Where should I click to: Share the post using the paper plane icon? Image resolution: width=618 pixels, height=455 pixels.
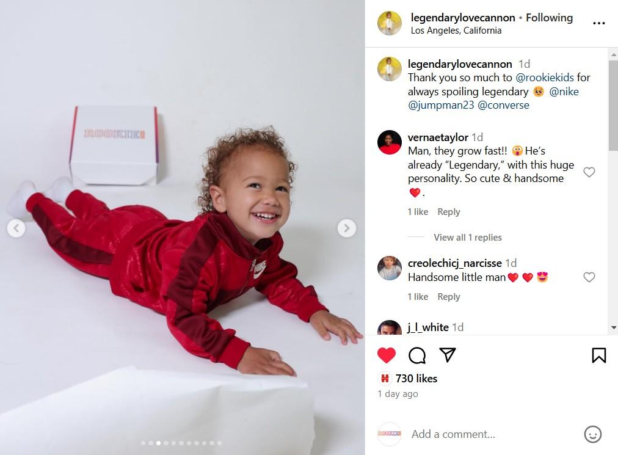448,355
